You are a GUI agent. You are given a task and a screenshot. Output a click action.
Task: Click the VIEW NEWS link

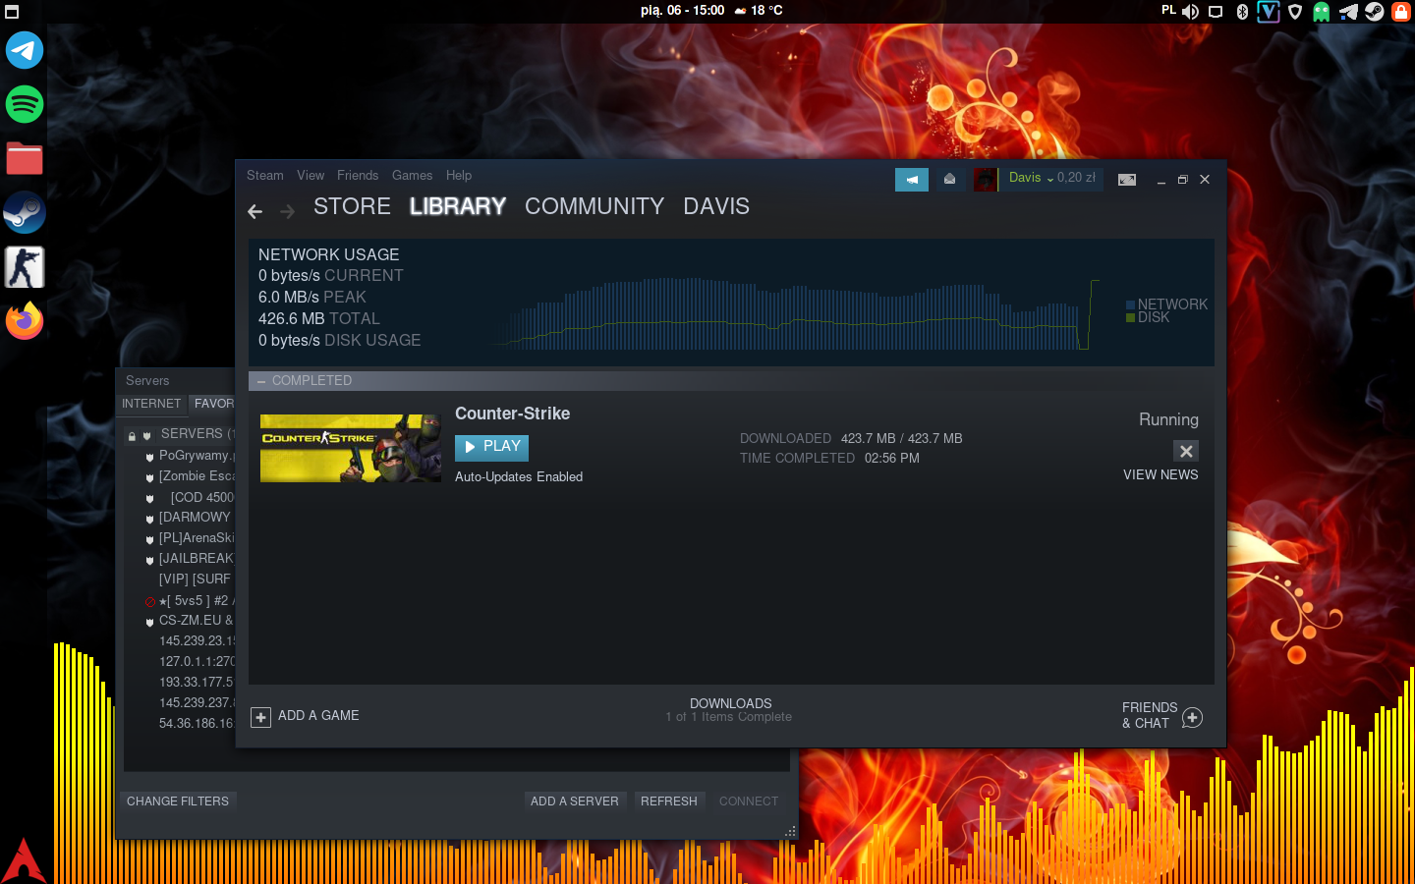(1160, 474)
